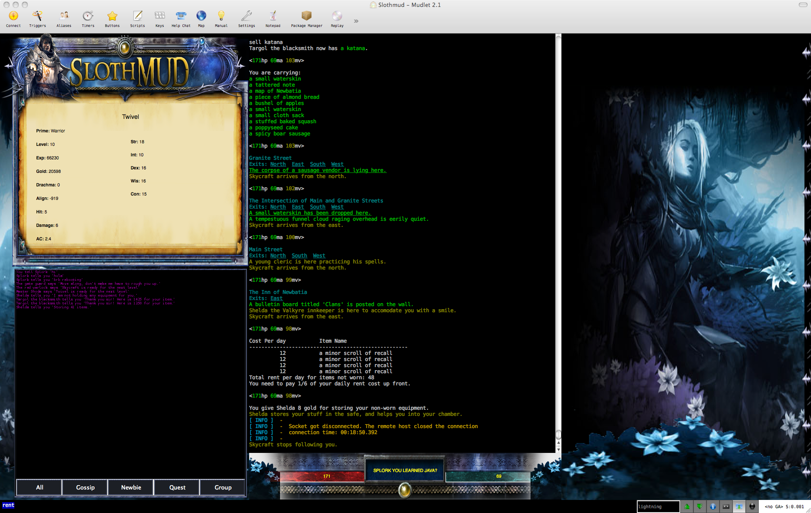Switch to the Group chat tab
The width and height of the screenshot is (811, 513).
point(223,487)
